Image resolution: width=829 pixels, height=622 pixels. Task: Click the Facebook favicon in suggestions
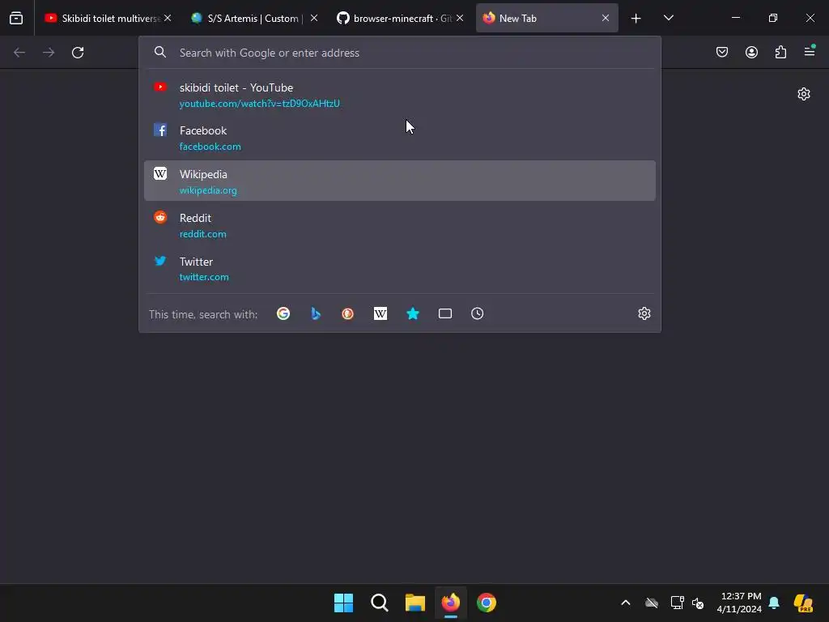point(160,130)
